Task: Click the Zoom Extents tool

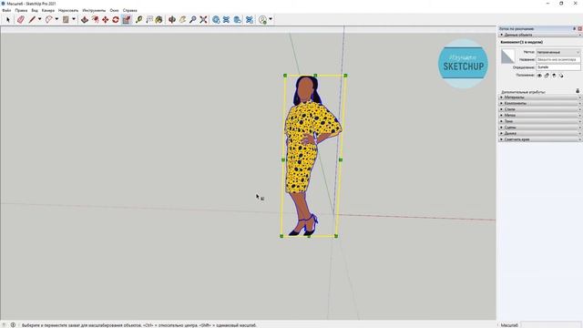Action: pos(203,20)
